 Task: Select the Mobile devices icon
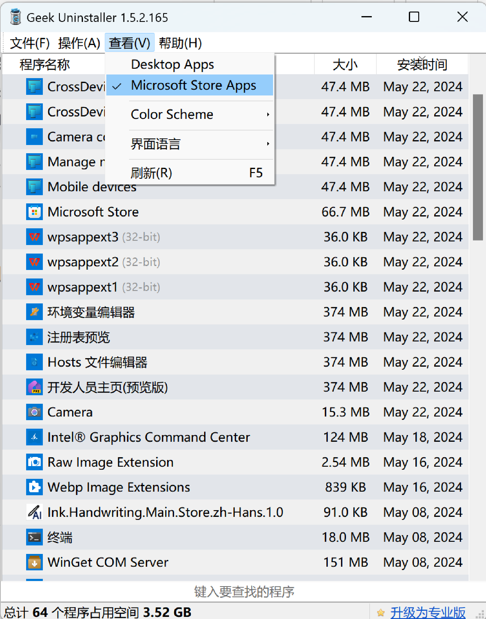pyautogui.click(x=34, y=187)
